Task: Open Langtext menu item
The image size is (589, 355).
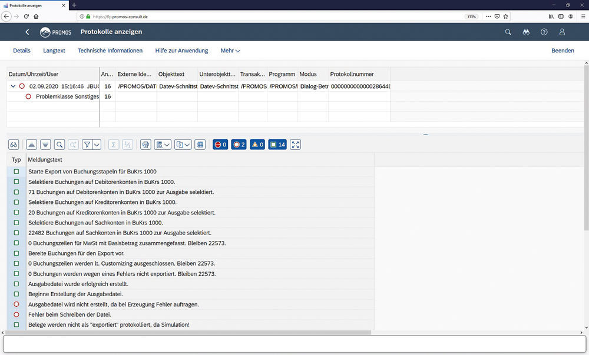Action: [54, 51]
